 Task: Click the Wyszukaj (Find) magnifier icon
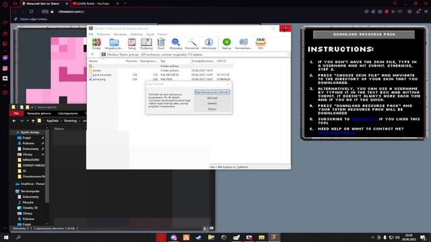point(176,44)
